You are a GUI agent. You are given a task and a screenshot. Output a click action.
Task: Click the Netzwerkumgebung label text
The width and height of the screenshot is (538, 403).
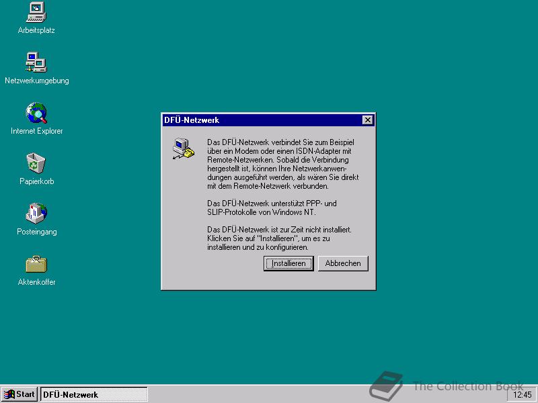click(37, 81)
